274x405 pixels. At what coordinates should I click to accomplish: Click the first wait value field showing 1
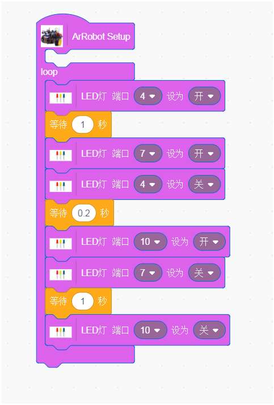pyautogui.click(x=83, y=125)
